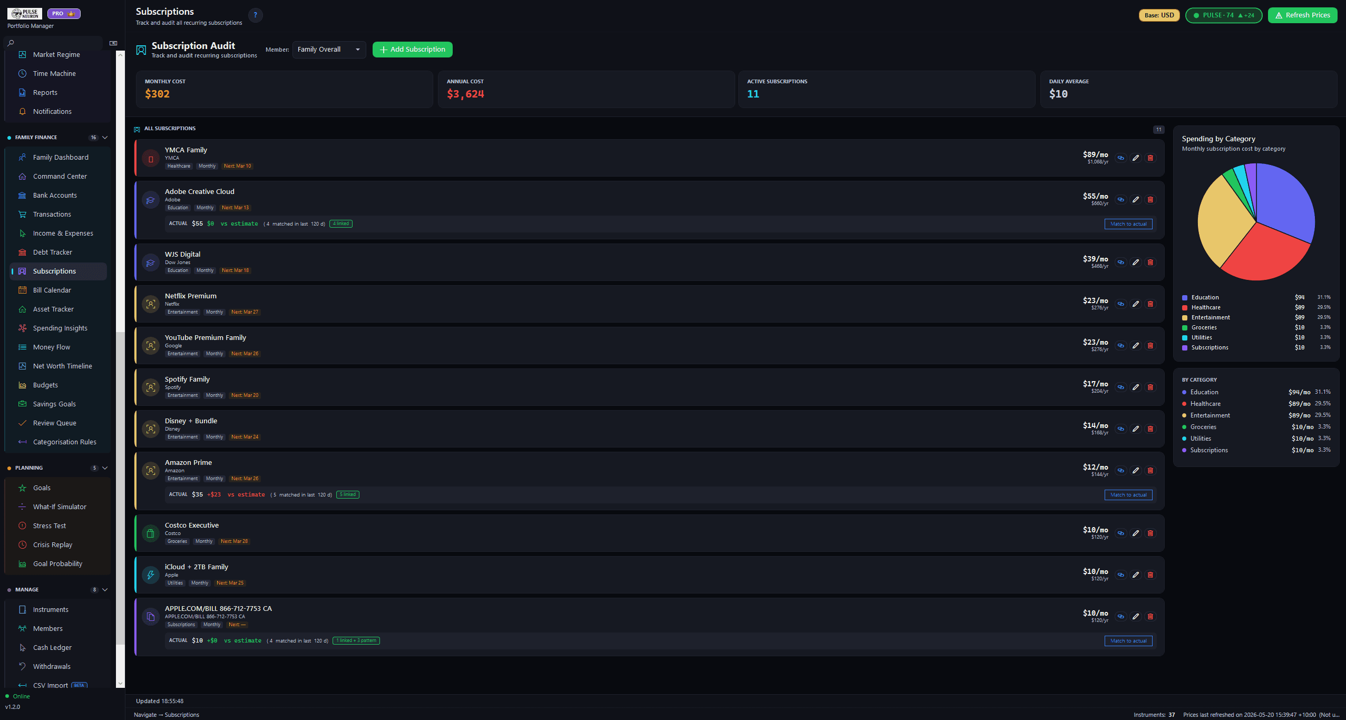This screenshot has height=720, width=1346.
Task: Edit the iCloud + 2TB Family subscription
Action: click(x=1136, y=575)
